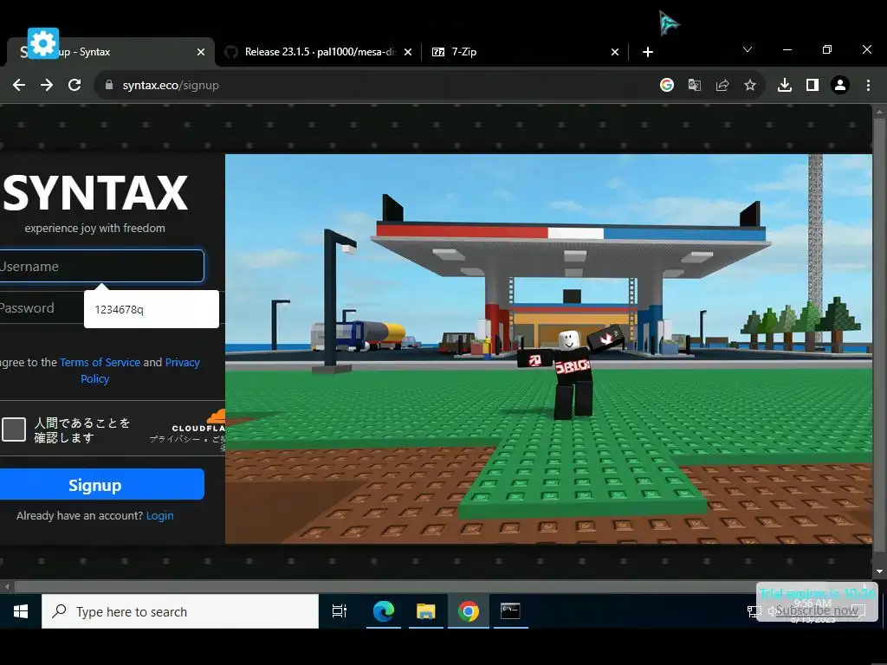Open the Command Prompt taskbar window

click(510, 611)
